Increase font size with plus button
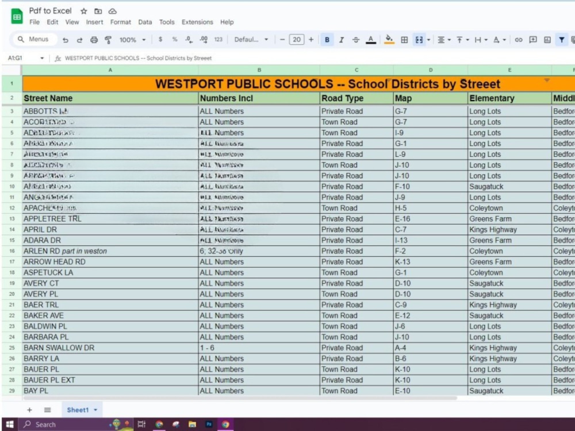 click(x=311, y=40)
